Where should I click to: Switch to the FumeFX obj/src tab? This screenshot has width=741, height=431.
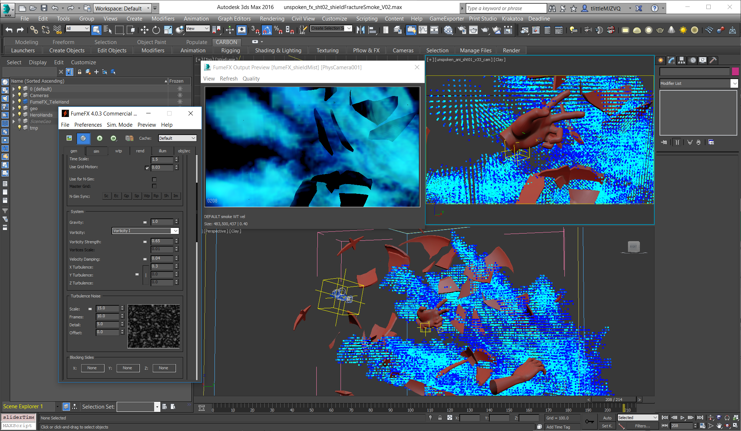184,151
